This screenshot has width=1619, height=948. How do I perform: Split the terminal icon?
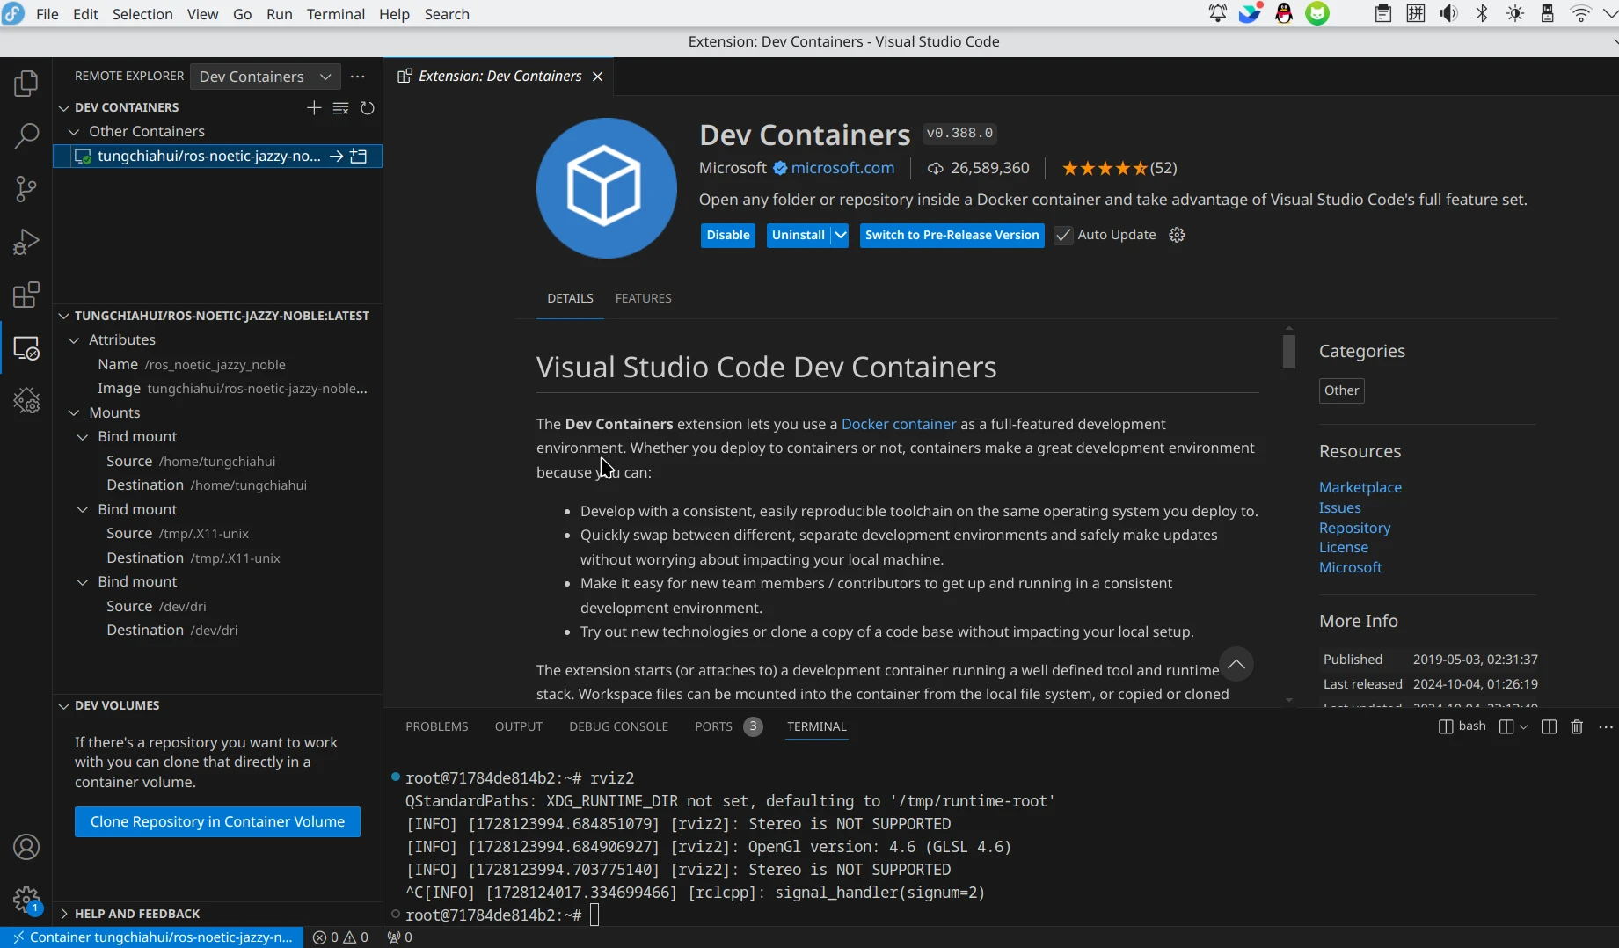coord(1506,726)
